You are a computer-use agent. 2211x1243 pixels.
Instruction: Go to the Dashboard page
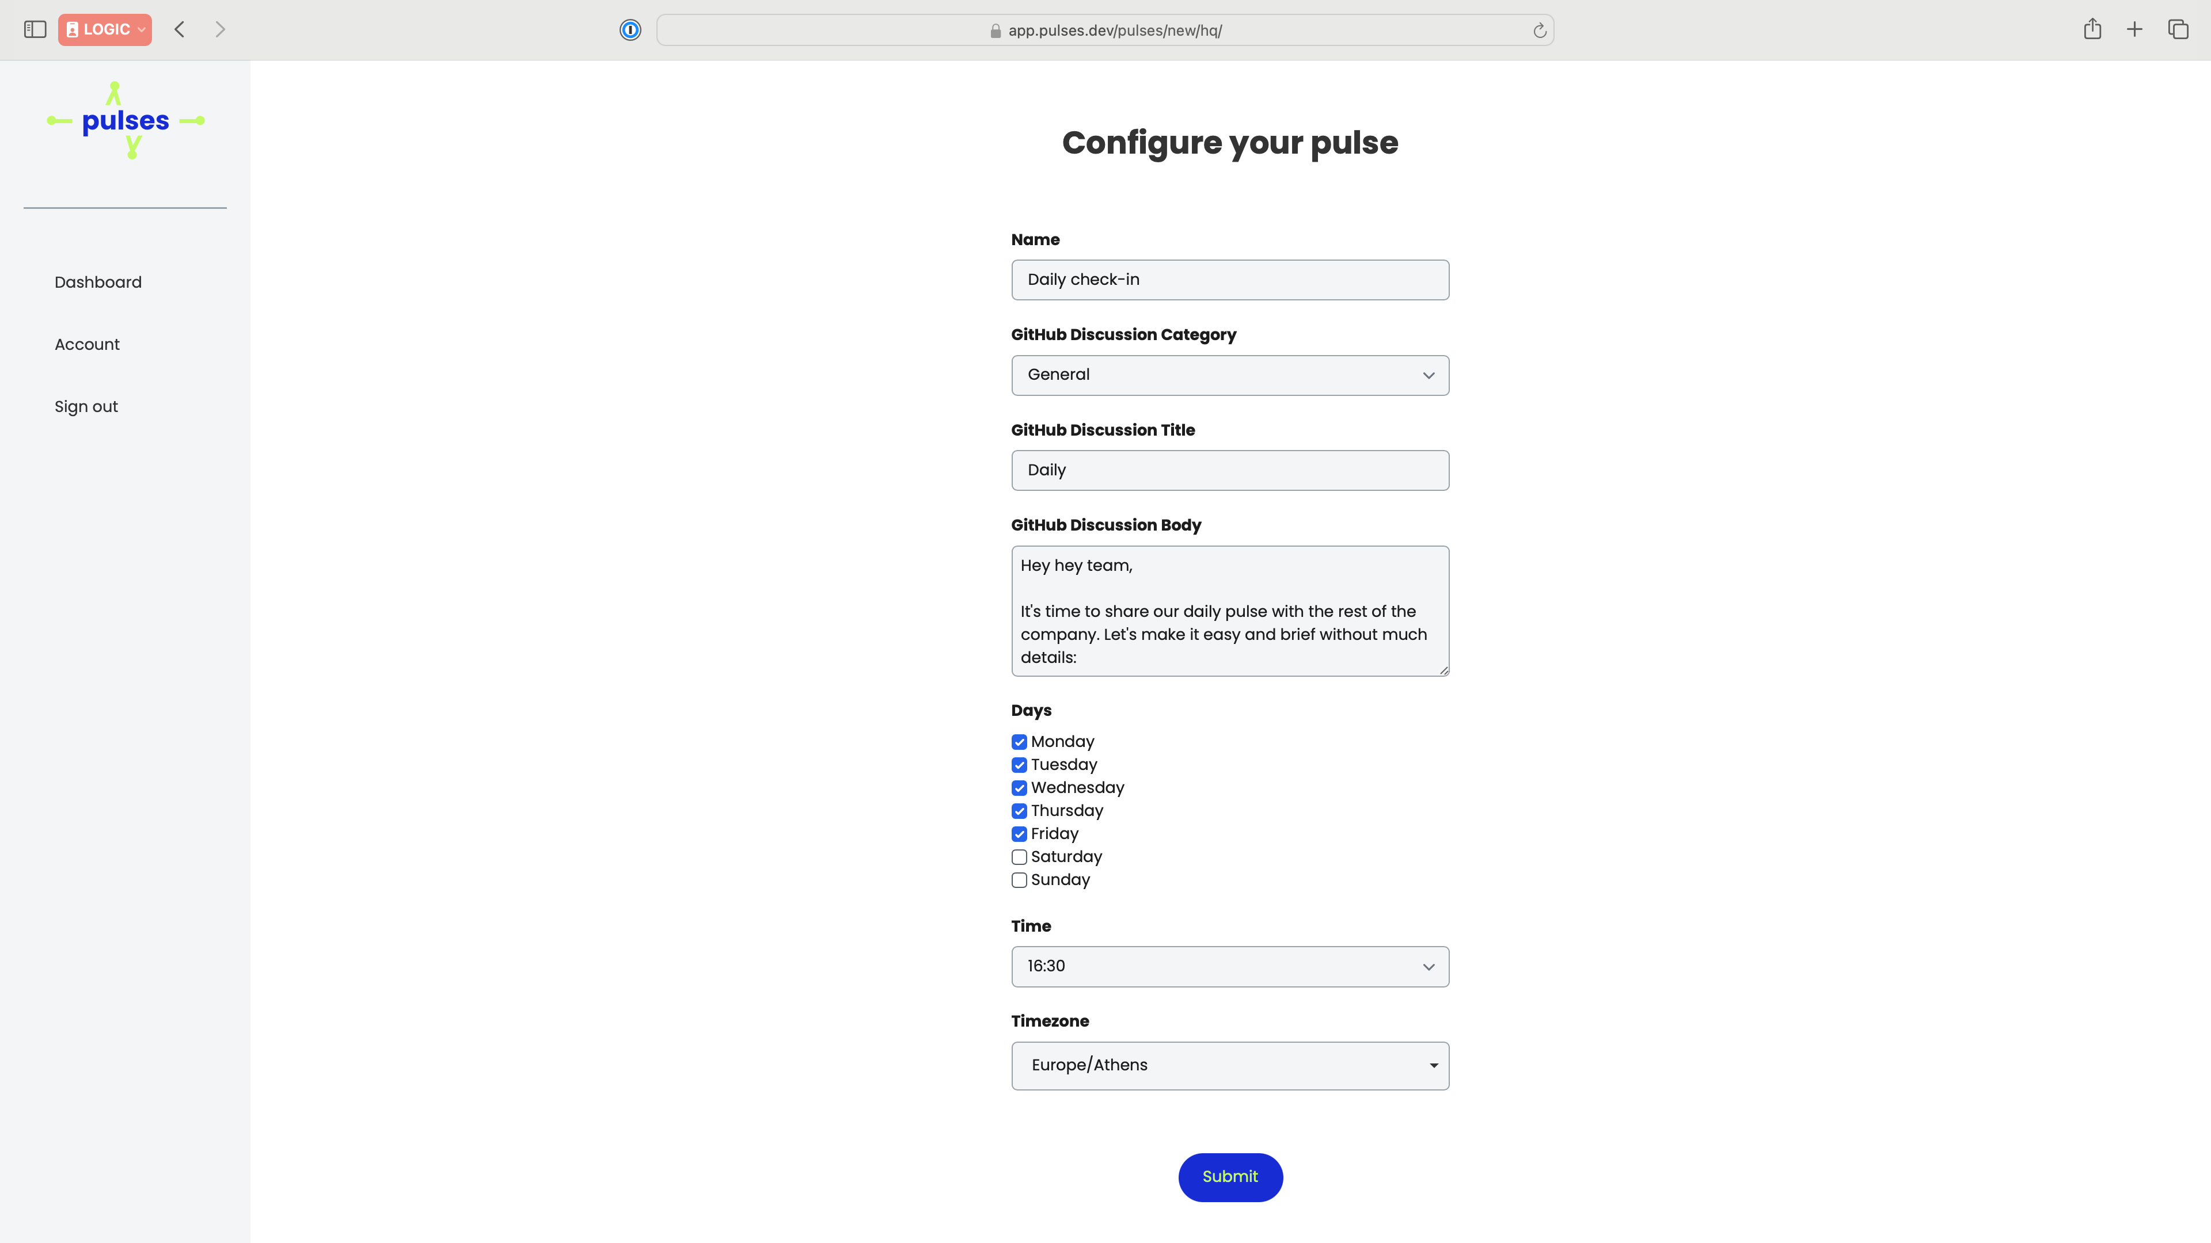pyautogui.click(x=98, y=281)
